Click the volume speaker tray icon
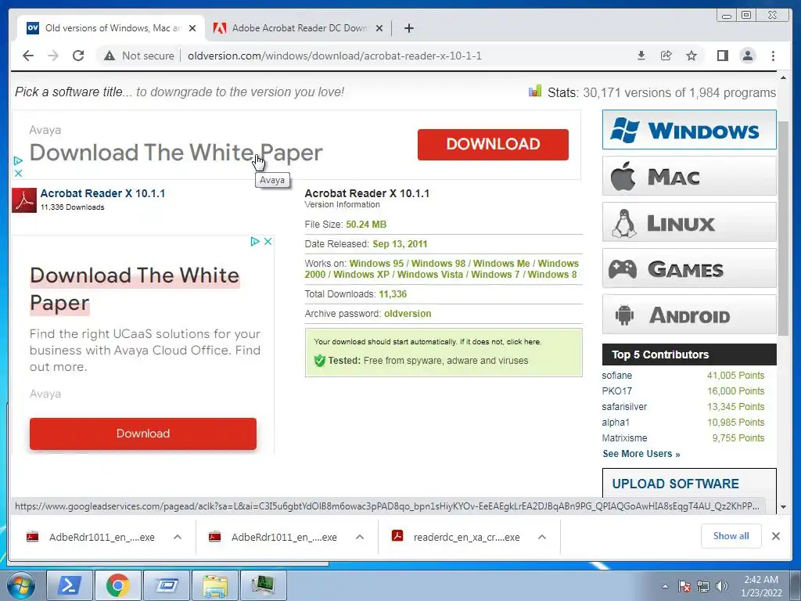801x601 pixels. 722,587
